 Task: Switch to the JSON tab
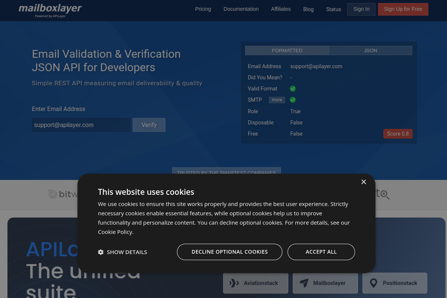[x=371, y=50]
